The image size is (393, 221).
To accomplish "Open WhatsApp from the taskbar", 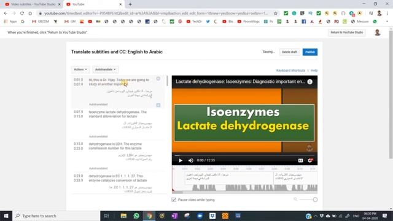I will pos(136,215).
